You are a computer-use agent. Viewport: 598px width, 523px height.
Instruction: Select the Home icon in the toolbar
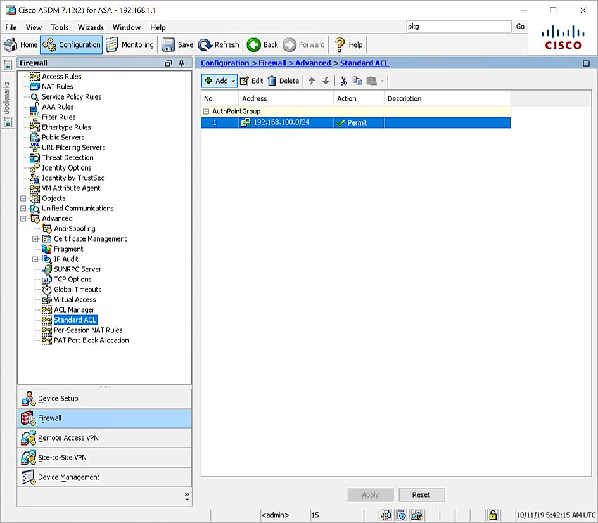pyautogui.click(x=10, y=44)
